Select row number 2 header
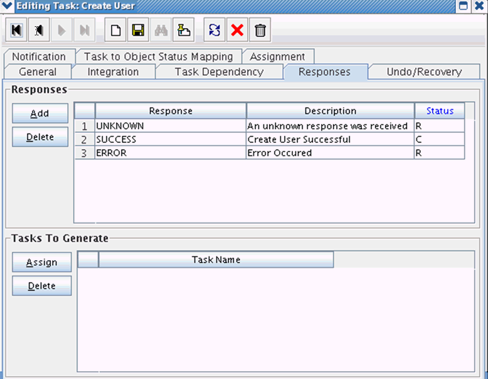The height and width of the screenshot is (379, 488). [x=85, y=140]
